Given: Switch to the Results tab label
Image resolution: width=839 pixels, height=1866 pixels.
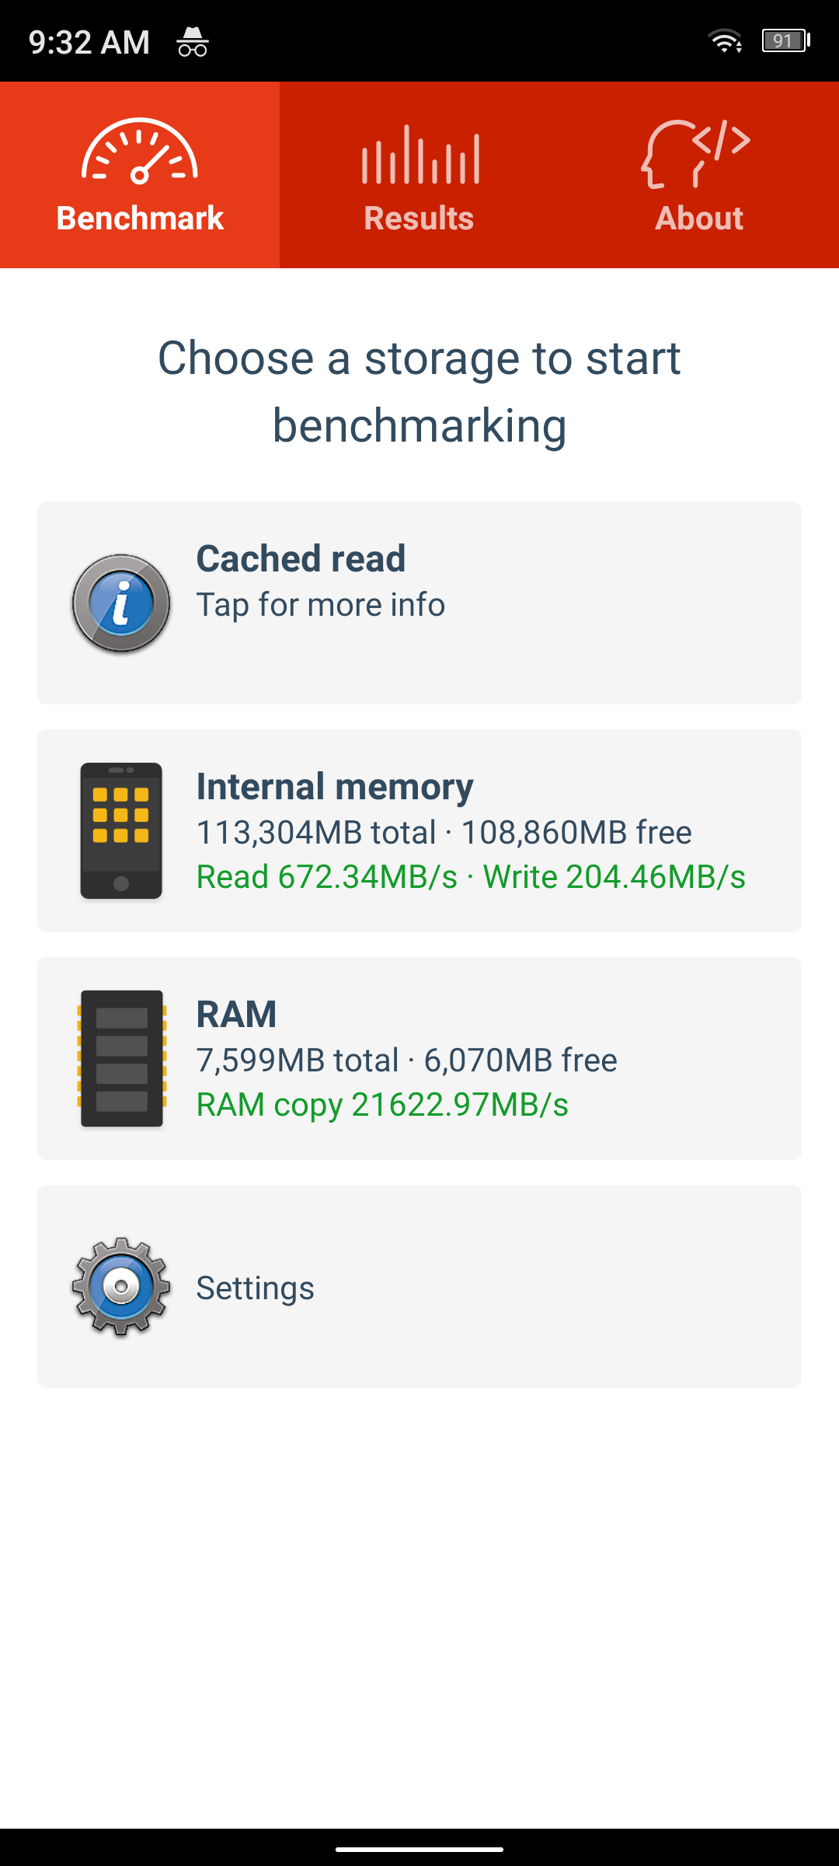Looking at the screenshot, I should pyautogui.click(x=419, y=218).
